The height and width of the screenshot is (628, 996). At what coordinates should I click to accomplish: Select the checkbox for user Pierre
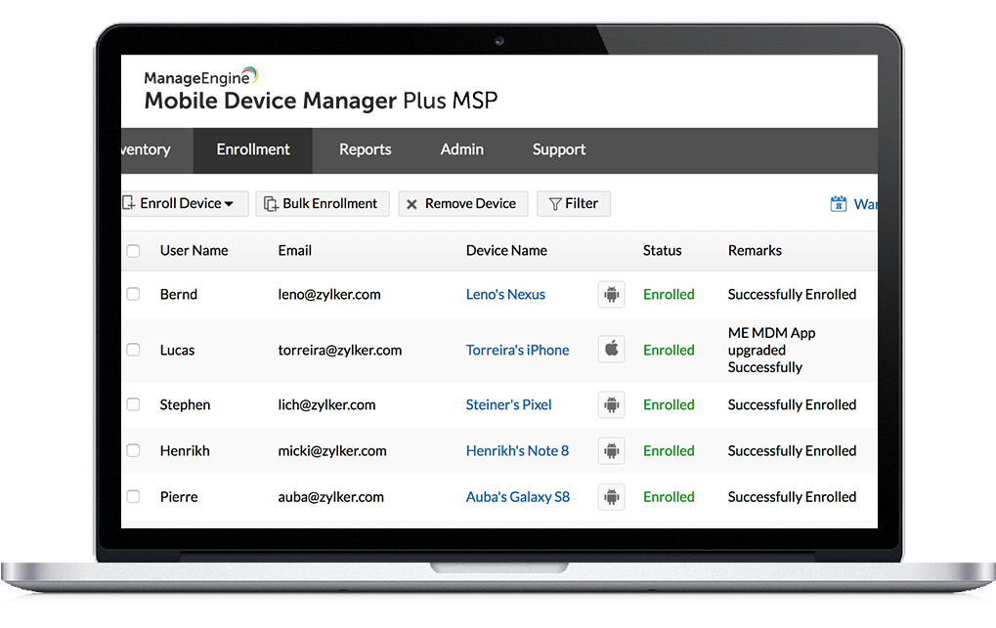[x=134, y=496]
